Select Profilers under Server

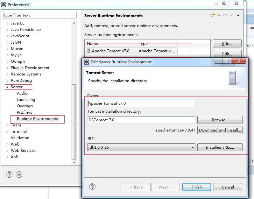click(25, 112)
